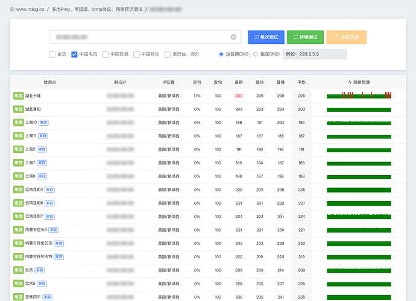
Task: Click red 超时 value in 湖北十堰 row
Action: point(239,96)
